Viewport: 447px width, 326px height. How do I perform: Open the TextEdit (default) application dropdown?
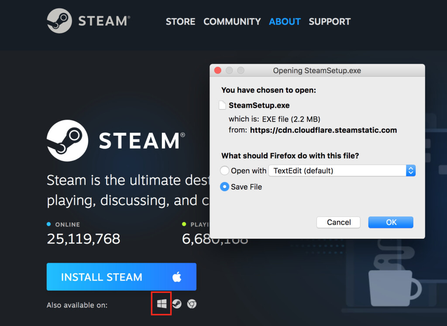coord(342,170)
